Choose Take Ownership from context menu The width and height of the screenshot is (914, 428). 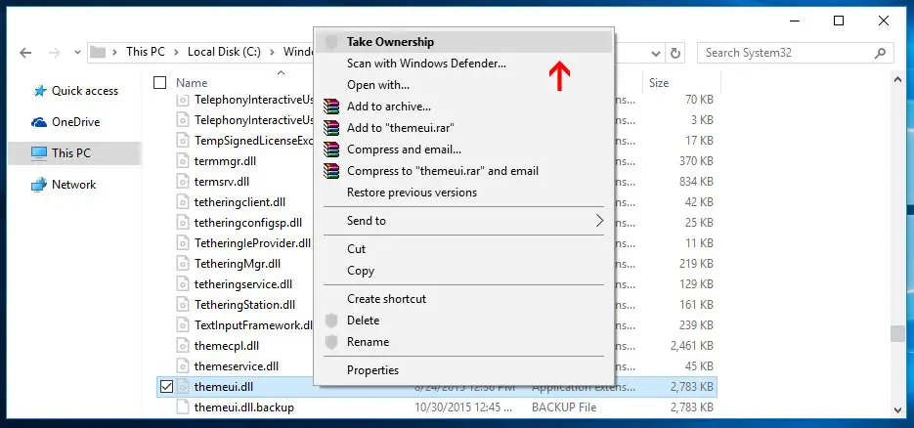[464, 42]
